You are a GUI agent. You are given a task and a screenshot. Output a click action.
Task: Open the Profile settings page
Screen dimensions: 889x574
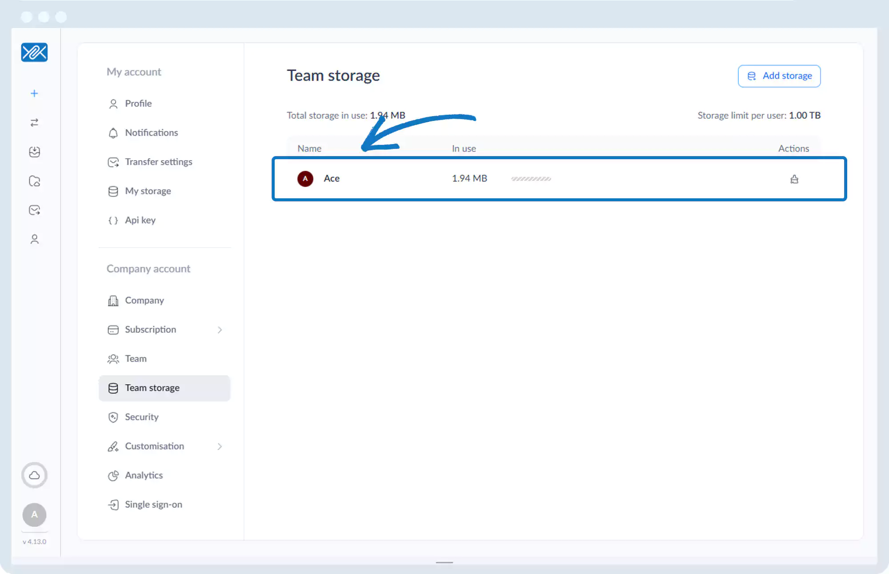(x=138, y=104)
